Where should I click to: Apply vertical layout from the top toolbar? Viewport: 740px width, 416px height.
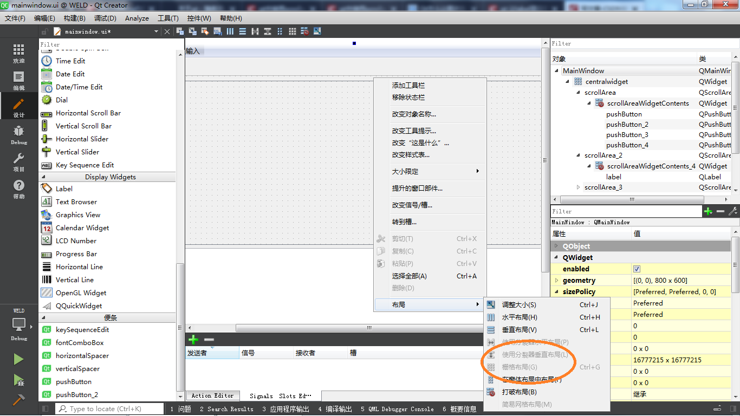pos(243,31)
